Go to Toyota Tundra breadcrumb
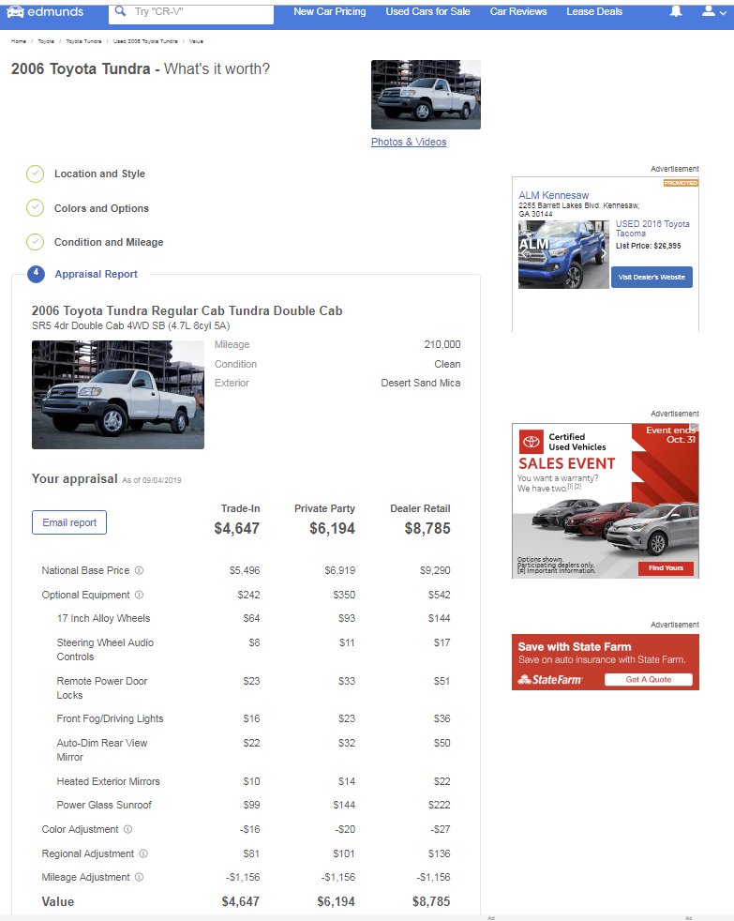 coord(83,41)
